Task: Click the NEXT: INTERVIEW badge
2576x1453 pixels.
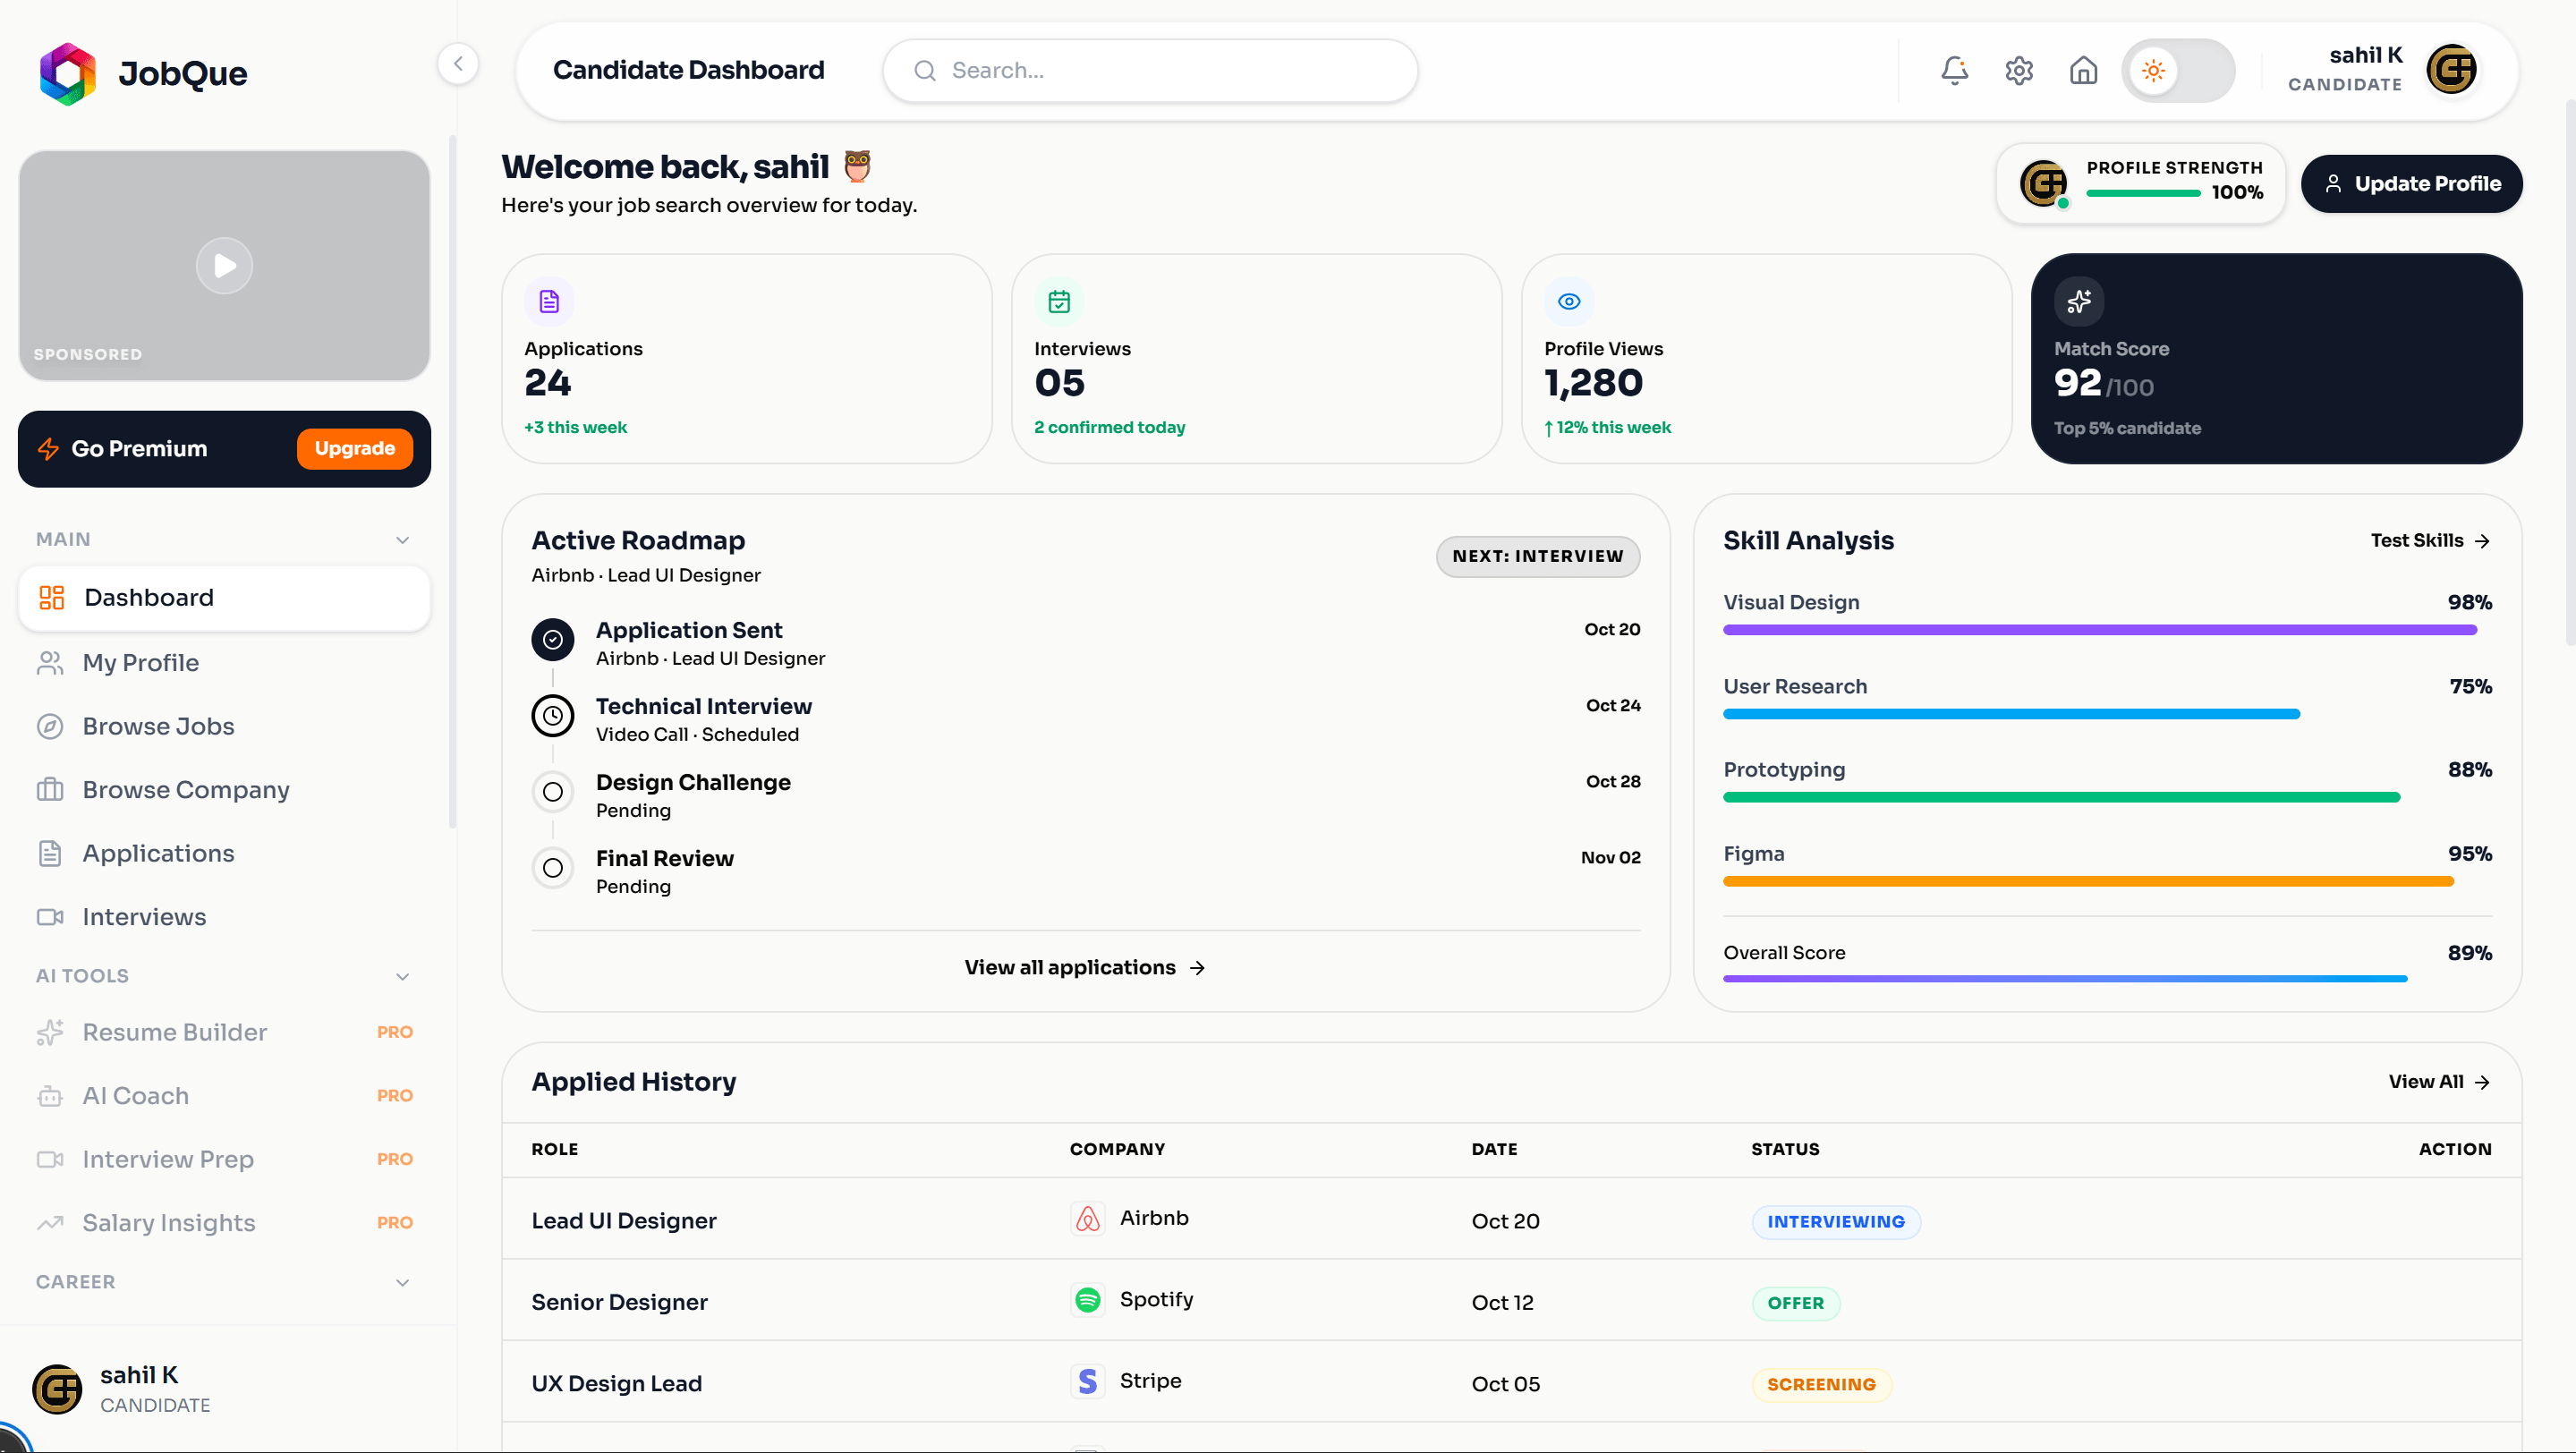Action: 1538,556
